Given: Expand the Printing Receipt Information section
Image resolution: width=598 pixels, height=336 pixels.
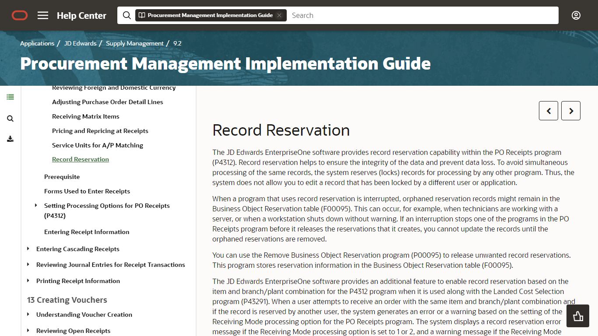Looking at the screenshot, I should coord(28,280).
